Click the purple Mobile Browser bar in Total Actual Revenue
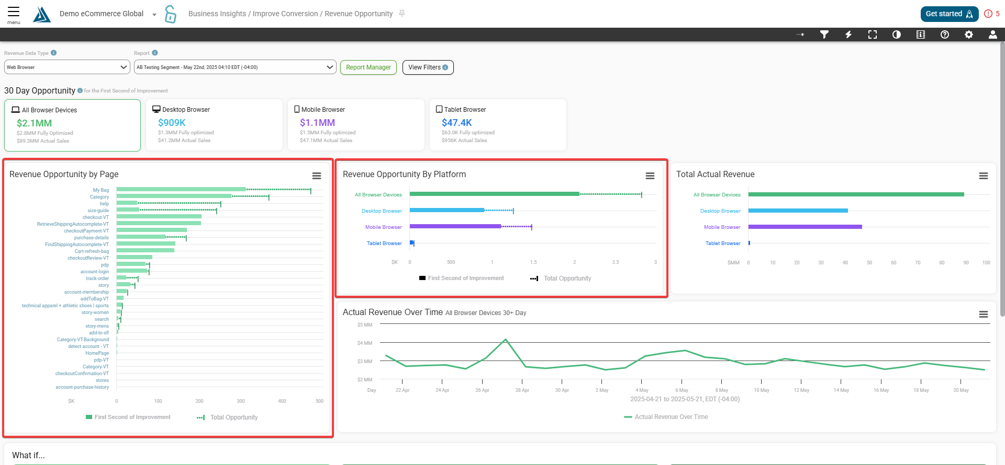Image resolution: width=1005 pixels, height=465 pixels. click(805, 227)
